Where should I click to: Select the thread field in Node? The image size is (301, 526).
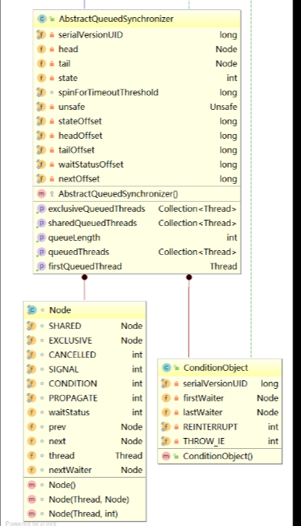[x=84, y=456]
